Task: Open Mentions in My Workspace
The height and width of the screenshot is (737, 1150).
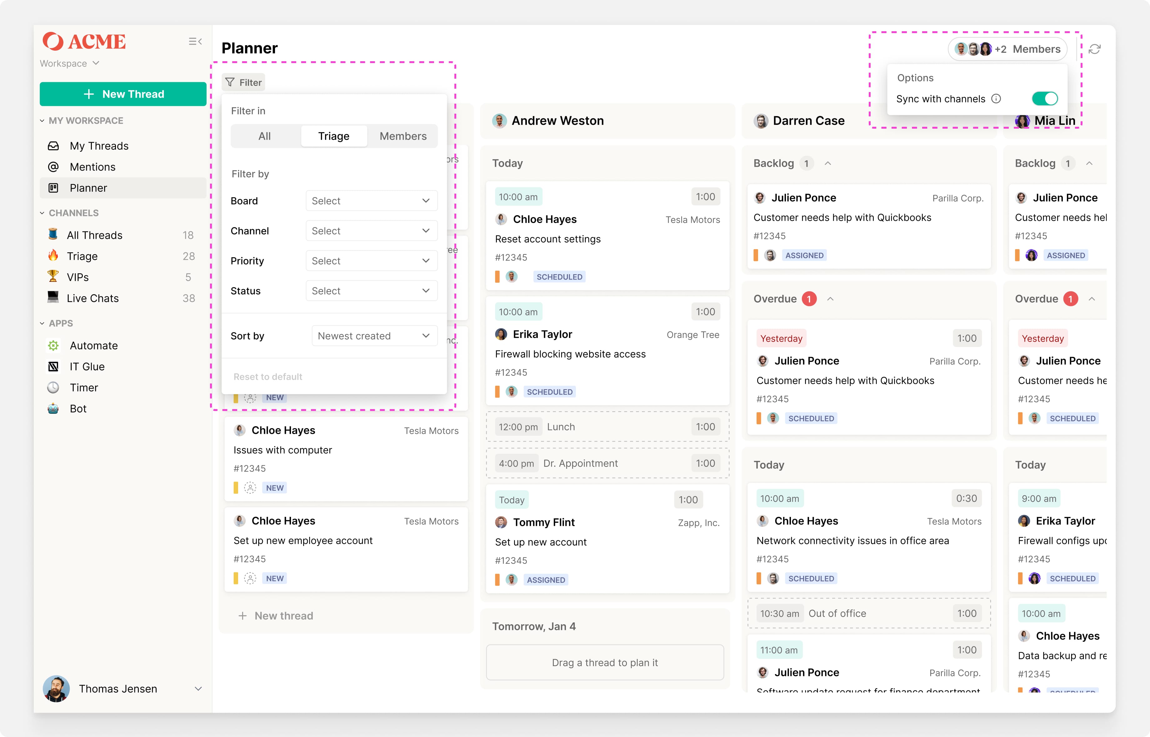Action: point(92,167)
